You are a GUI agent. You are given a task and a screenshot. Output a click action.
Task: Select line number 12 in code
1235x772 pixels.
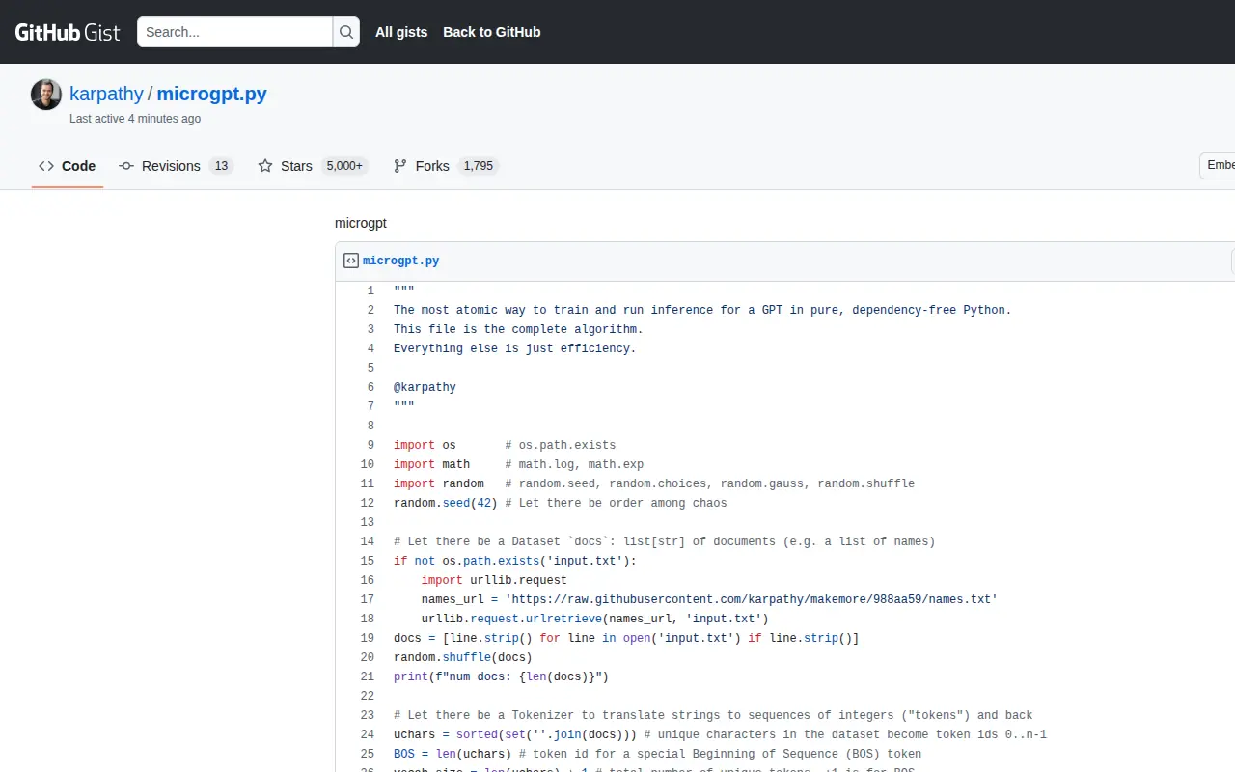tap(367, 503)
